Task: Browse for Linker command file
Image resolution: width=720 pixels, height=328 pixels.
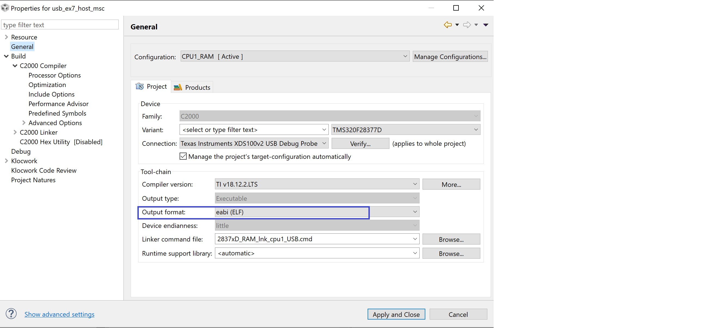Action: point(452,239)
